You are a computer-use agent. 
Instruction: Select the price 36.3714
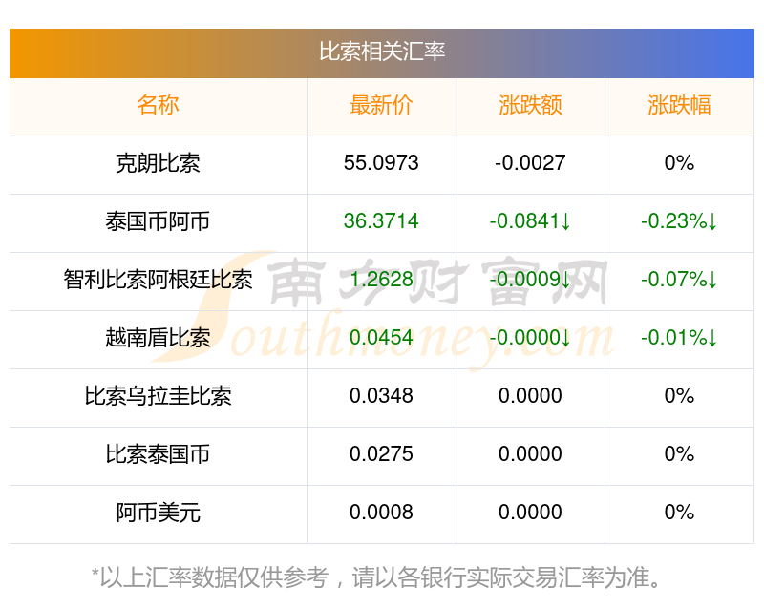point(381,221)
